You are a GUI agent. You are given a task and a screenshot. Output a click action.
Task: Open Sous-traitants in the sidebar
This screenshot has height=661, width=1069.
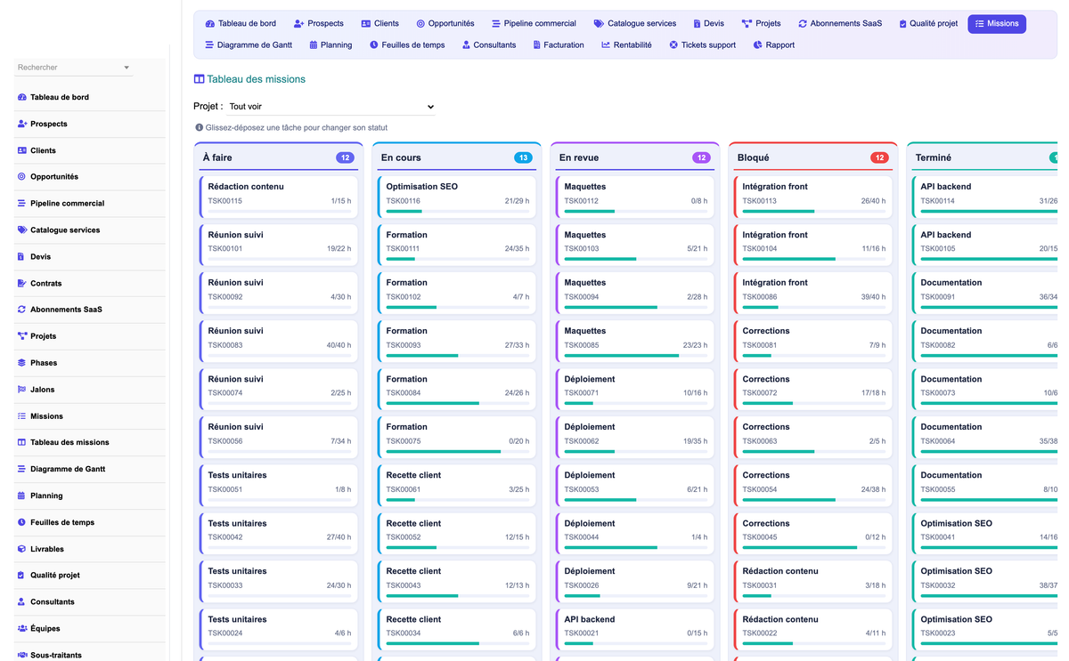pos(90,655)
